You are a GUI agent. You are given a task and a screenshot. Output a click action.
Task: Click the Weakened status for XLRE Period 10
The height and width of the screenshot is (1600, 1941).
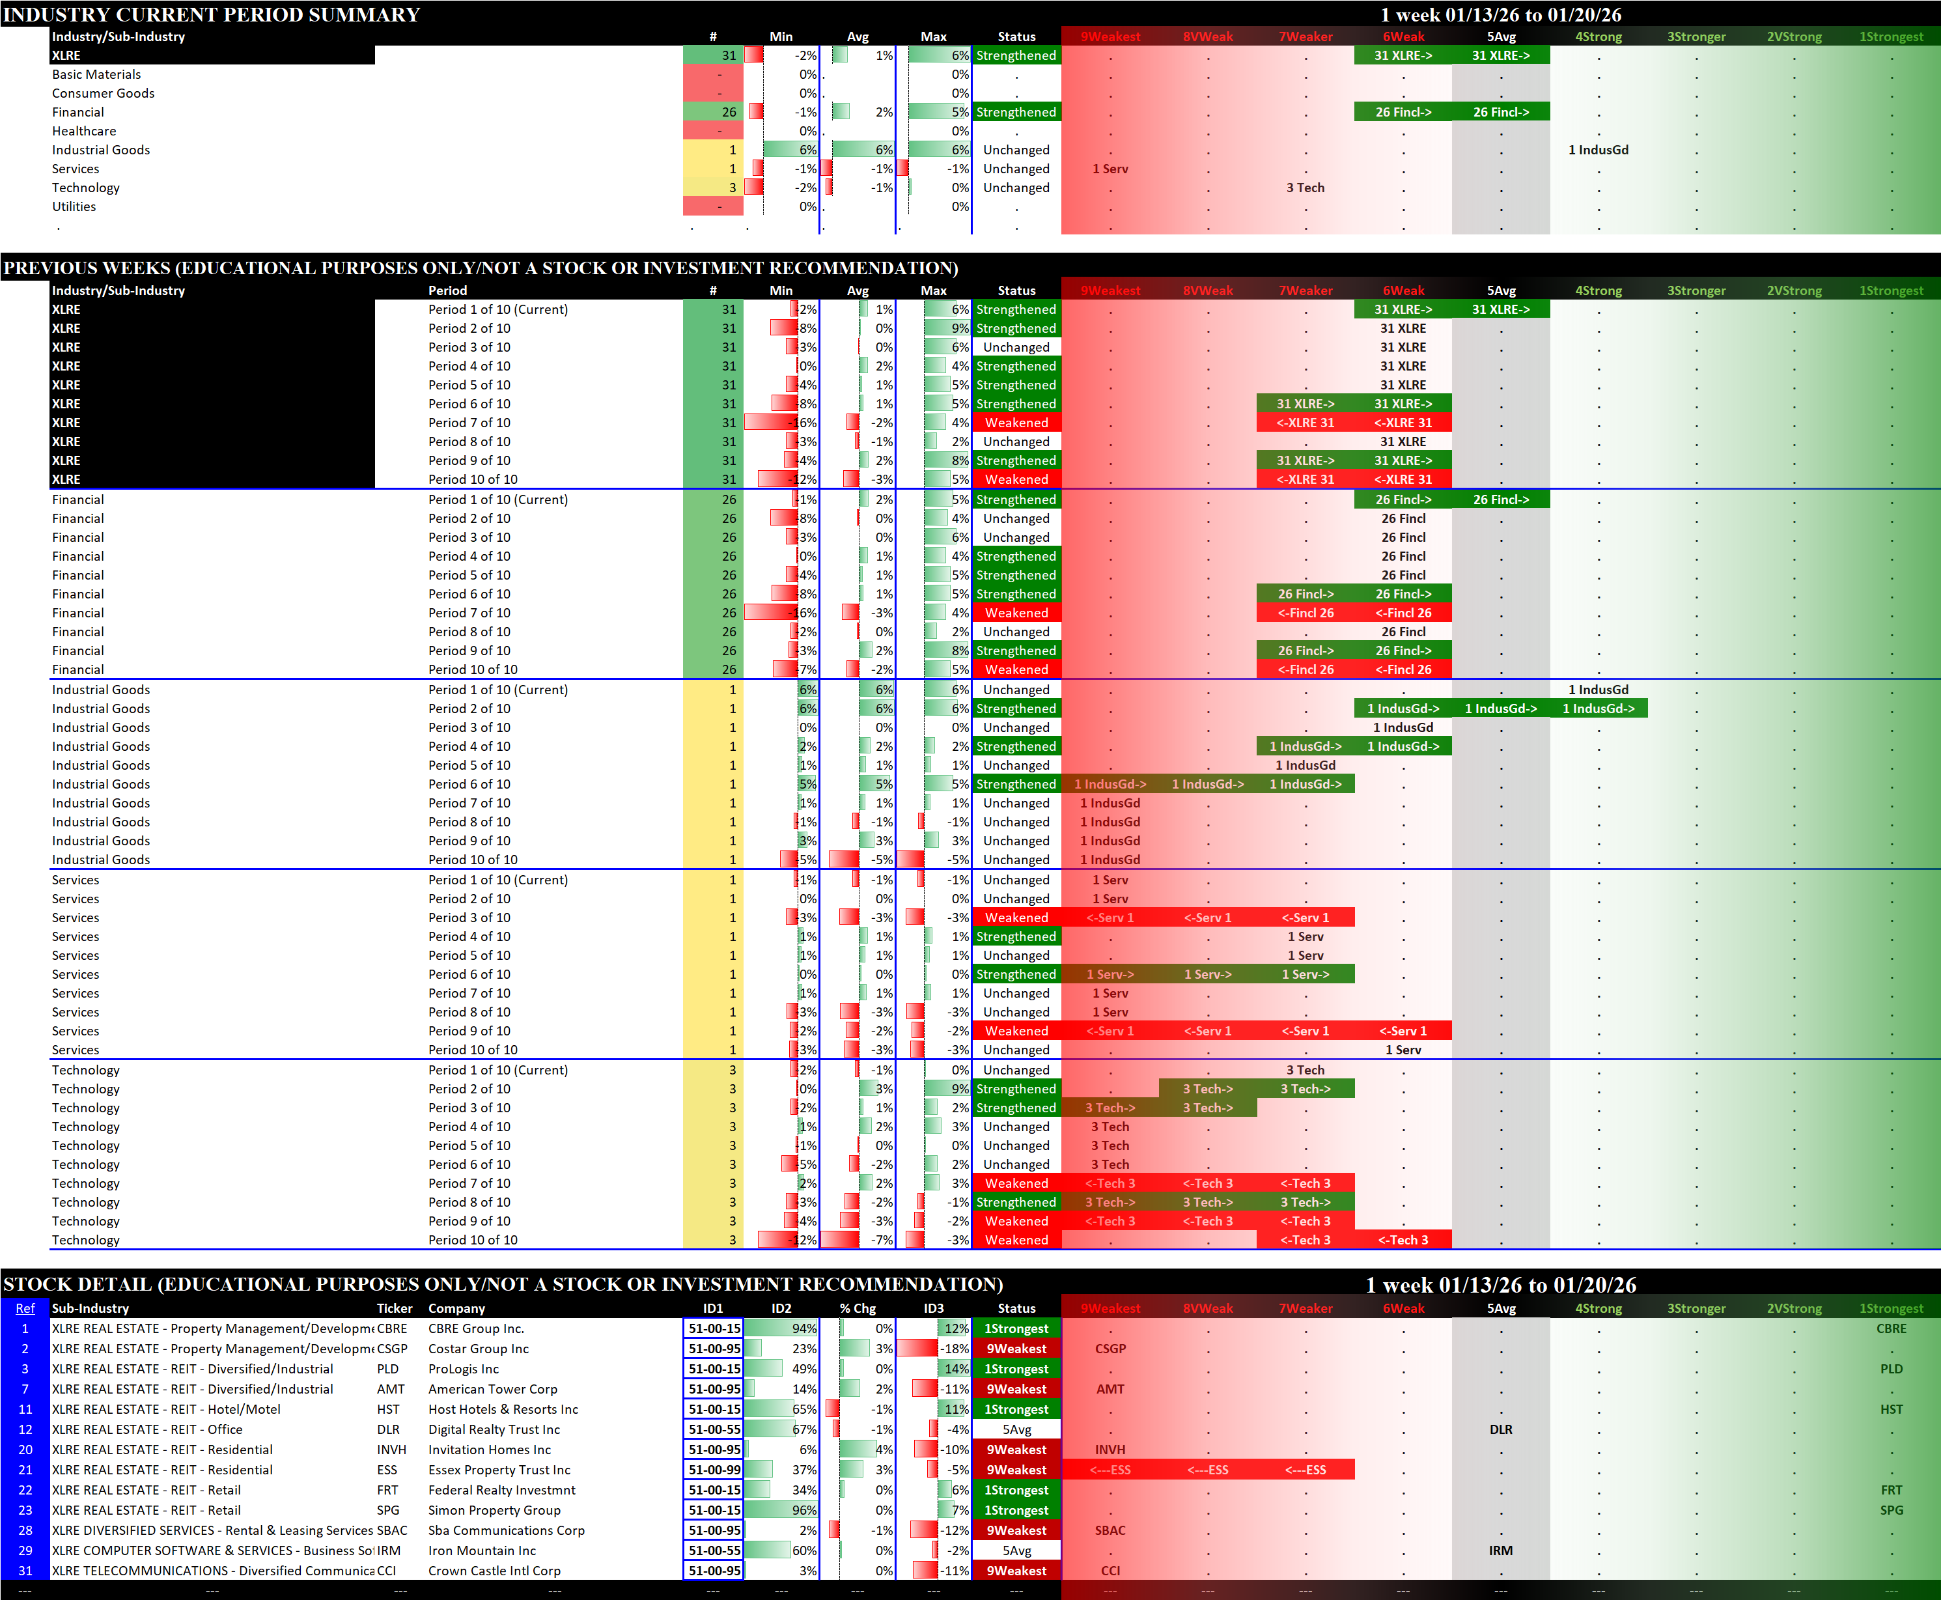point(1016,479)
